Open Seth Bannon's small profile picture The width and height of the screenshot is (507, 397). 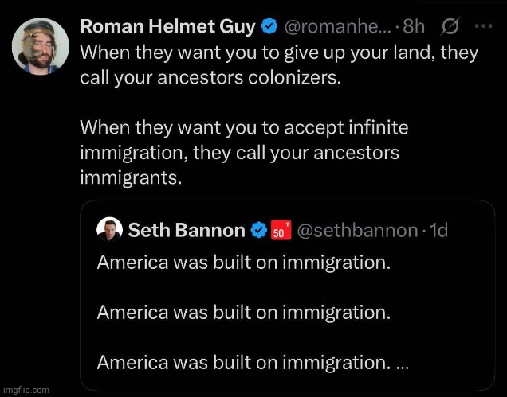coord(109,230)
